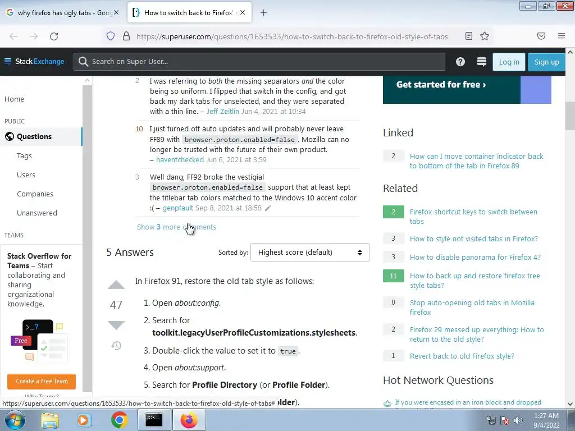Close the Super User question tab

coord(243,12)
